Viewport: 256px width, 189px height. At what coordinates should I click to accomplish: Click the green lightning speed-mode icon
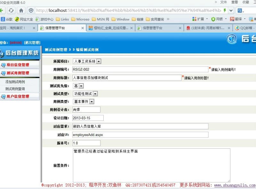pos(225,11)
